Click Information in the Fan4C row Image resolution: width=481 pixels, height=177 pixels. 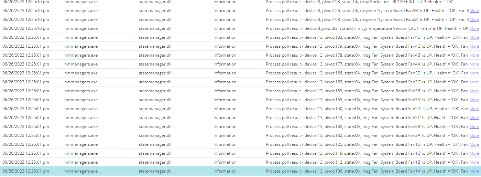225,46
